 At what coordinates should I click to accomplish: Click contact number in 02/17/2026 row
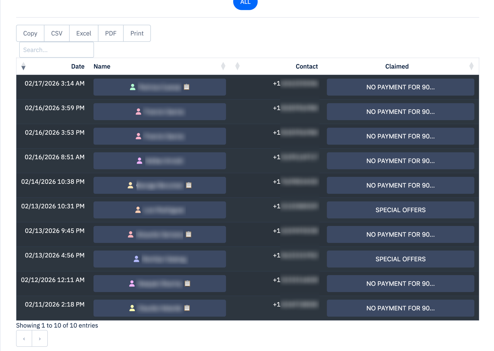coord(295,83)
